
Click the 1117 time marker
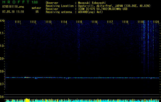[110, 22]
